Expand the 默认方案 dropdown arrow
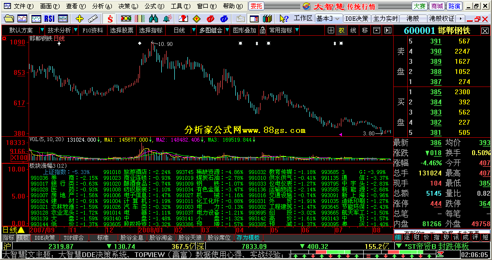The width and height of the screenshot is (492, 260). coord(42,30)
